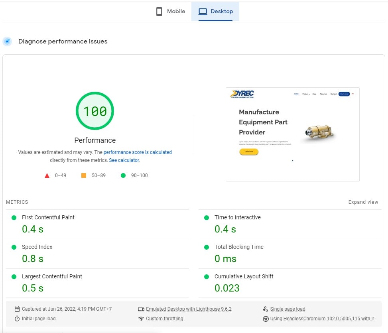This screenshot has height=333, width=388.
Task: Open the performance score is calculated link
Action: [x=138, y=152]
